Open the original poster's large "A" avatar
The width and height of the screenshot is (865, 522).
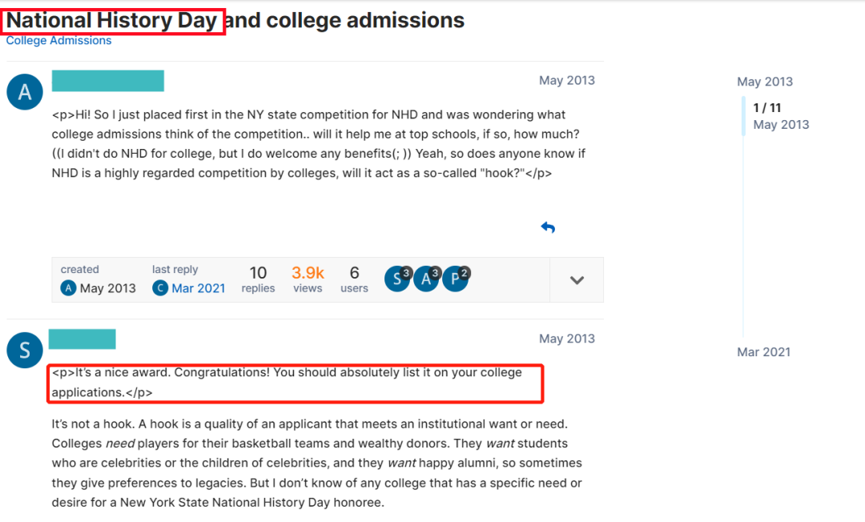pos(24,92)
